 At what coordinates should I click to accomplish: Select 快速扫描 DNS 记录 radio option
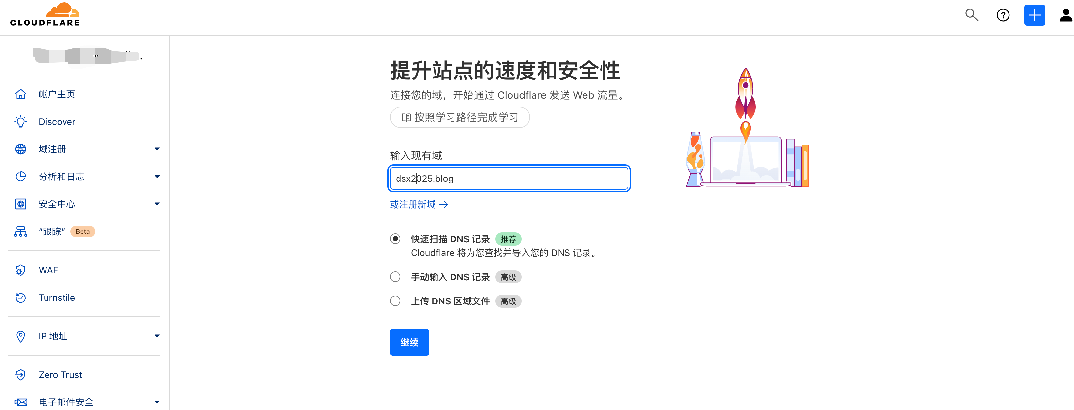(x=395, y=238)
